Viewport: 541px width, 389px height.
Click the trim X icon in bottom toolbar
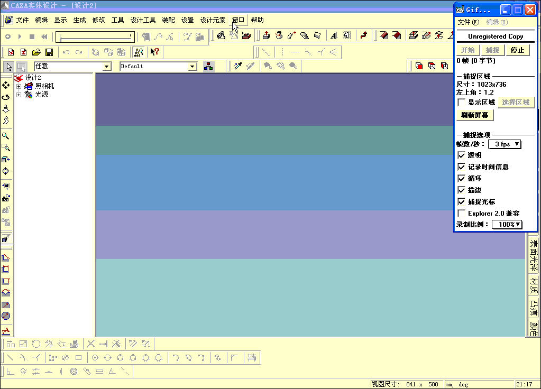click(x=91, y=344)
